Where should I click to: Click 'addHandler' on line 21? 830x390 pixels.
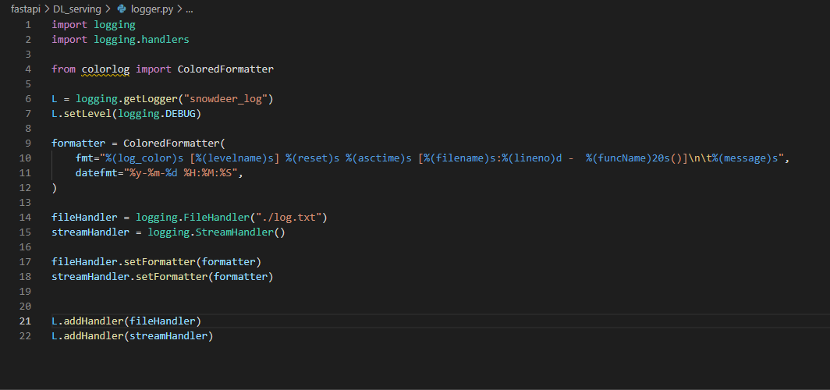click(x=93, y=321)
